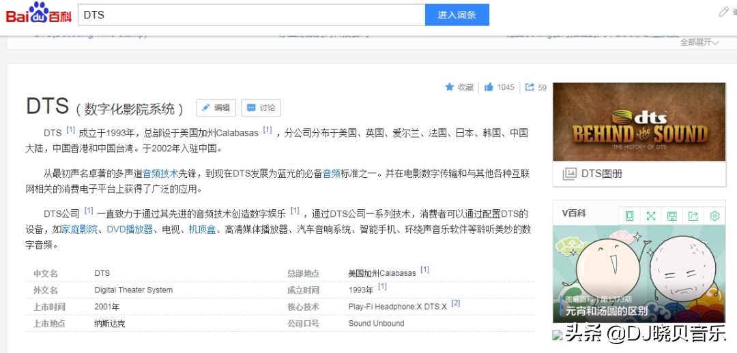
Task: Expand the 全部展开 section
Action: [699, 42]
